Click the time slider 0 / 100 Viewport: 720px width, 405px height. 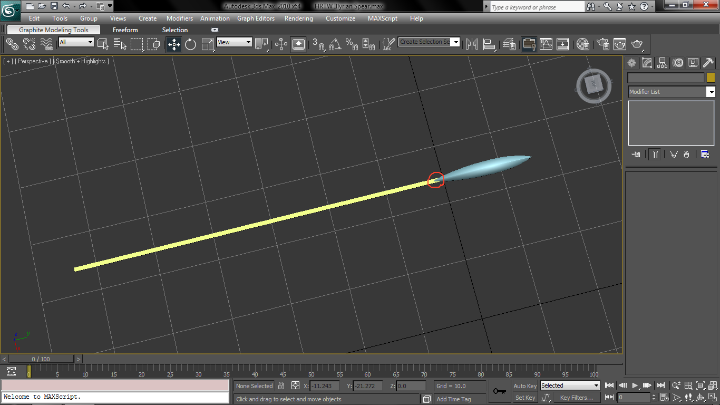(x=41, y=359)
